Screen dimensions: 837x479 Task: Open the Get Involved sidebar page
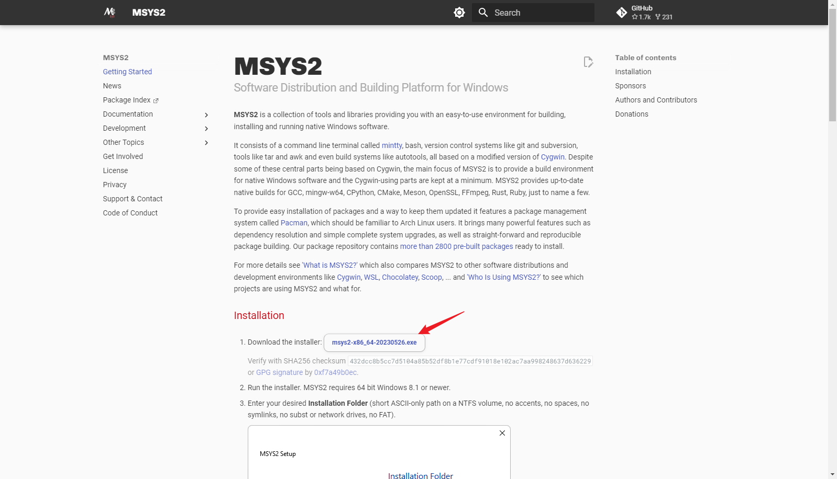(x=123, y=156)
